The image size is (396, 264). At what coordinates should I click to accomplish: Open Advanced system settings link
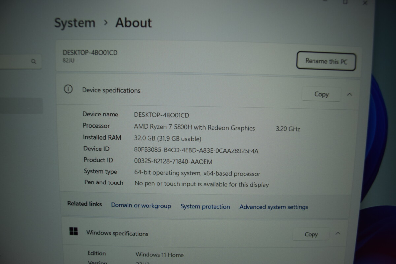coord(274,207)
